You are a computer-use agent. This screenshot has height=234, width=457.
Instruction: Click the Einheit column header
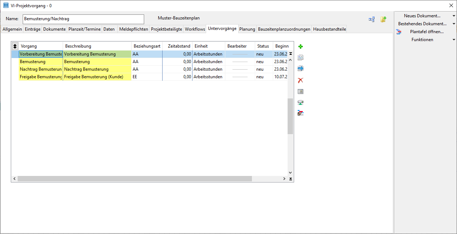click(x=209, y=46)
